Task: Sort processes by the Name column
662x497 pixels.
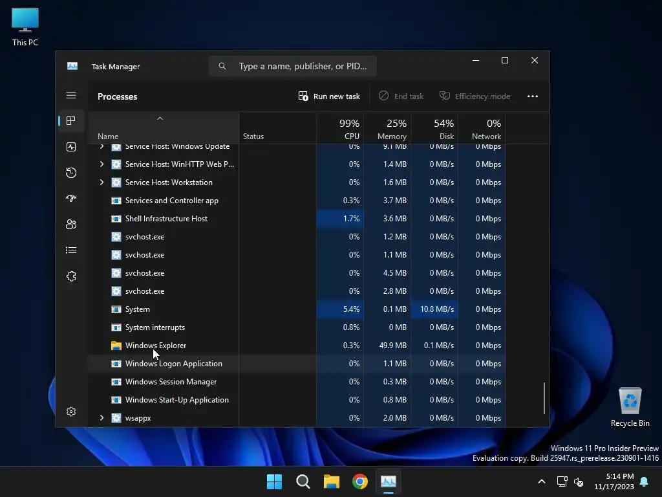Action: click(x=163, y=127)
